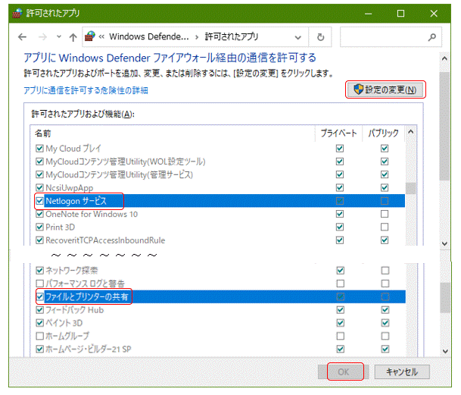
Task: Expand the address bar history dropdown
Action: pos(297,37)
